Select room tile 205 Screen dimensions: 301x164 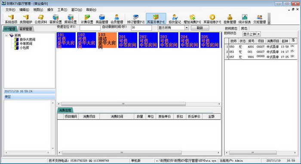210,40
